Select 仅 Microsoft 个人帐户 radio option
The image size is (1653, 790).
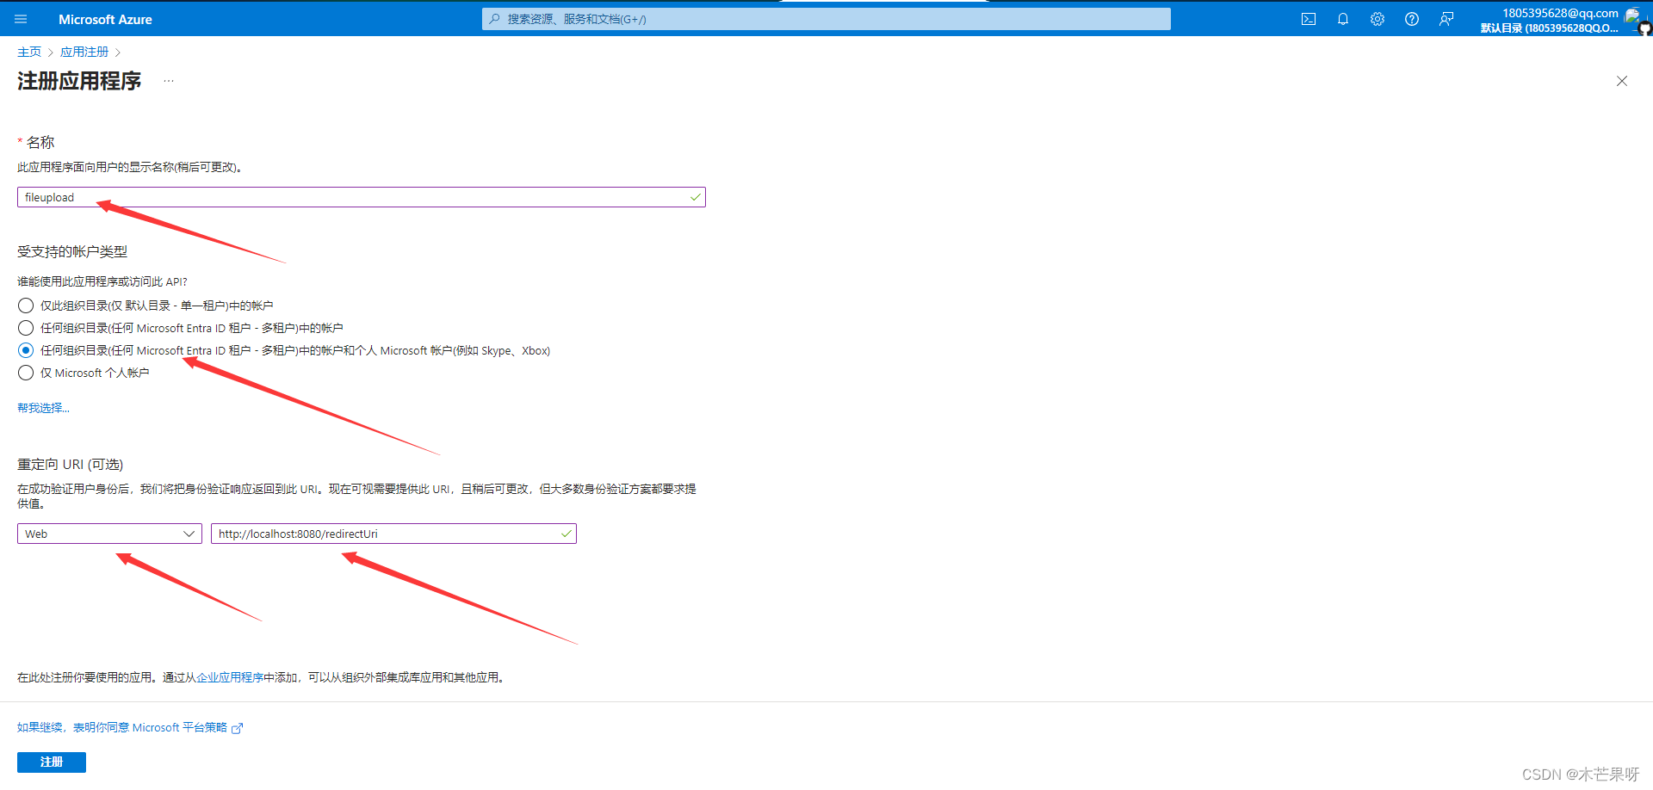pyautogui.click(x=26, y=373)
